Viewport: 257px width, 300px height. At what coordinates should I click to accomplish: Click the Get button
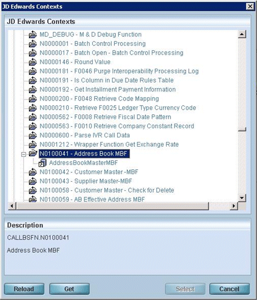coord(69,289)
